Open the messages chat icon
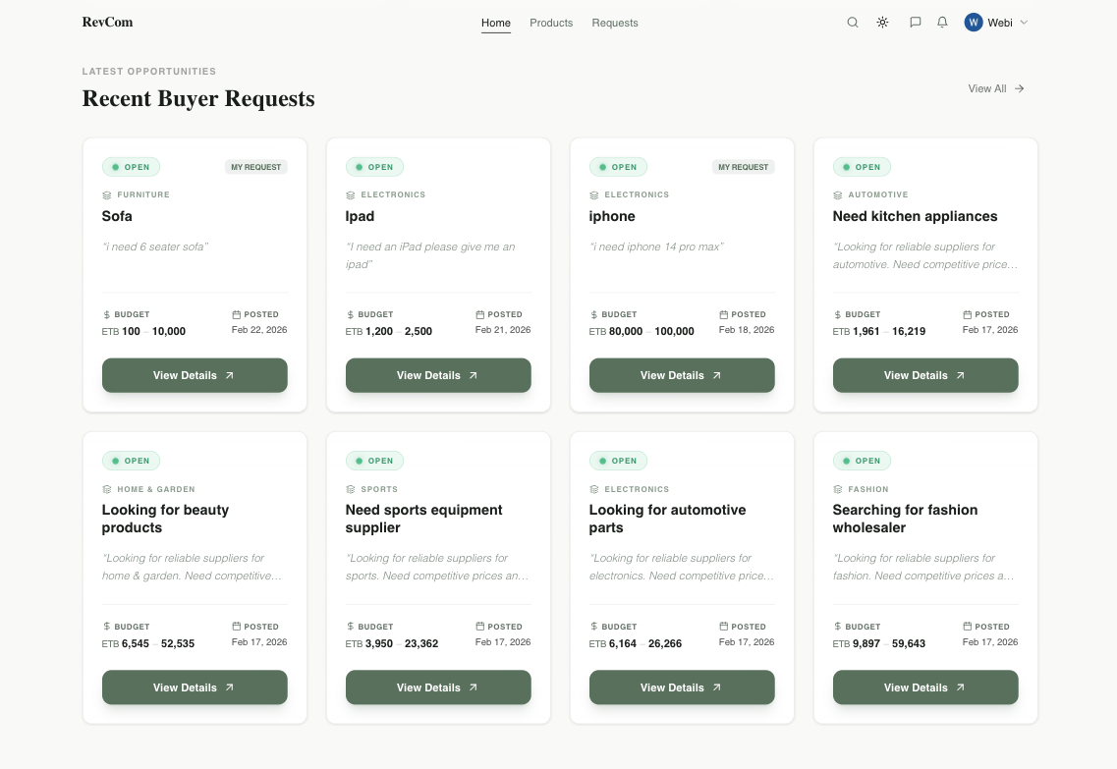The image size is (1117, 769). (x=916, y=23)
